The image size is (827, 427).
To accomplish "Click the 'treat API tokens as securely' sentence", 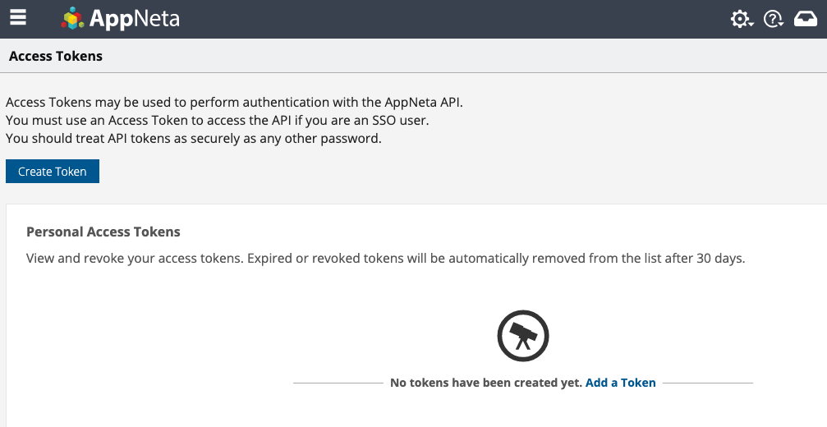I will [194, 139].
